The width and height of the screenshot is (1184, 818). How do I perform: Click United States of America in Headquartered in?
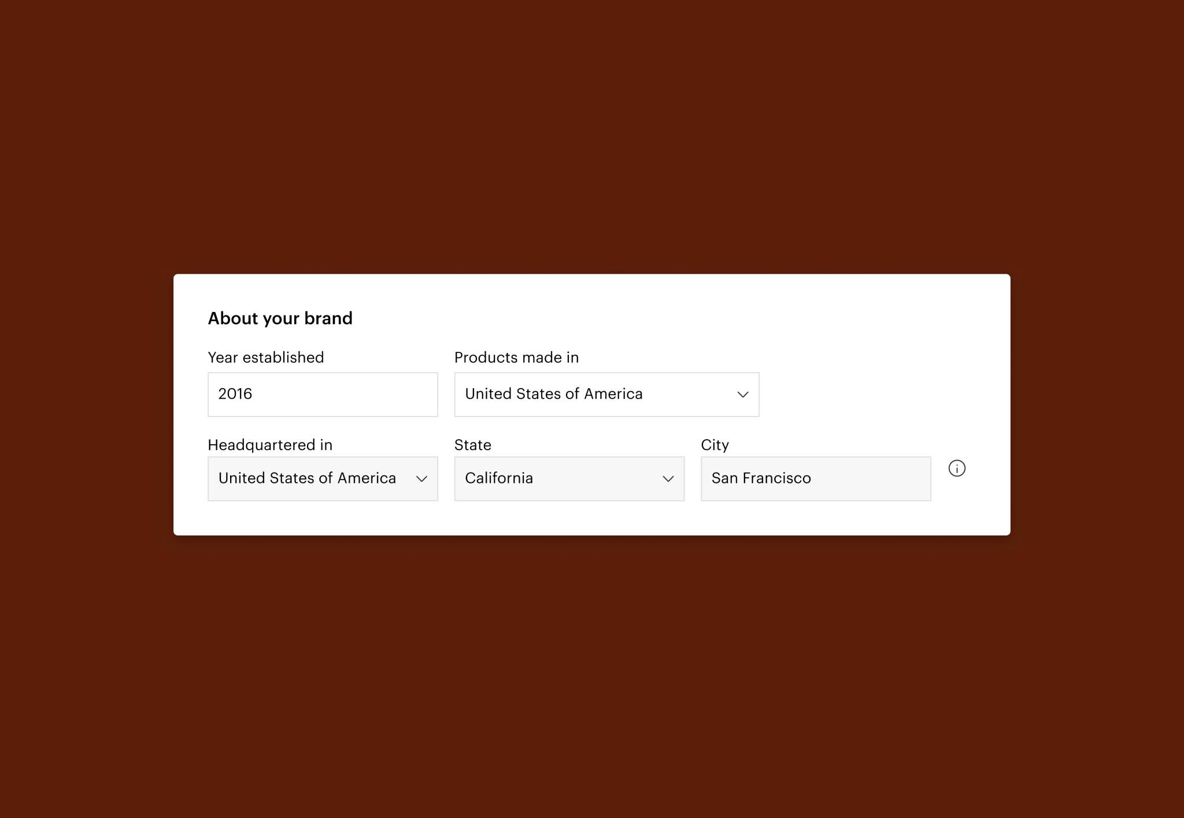point(307,478)
